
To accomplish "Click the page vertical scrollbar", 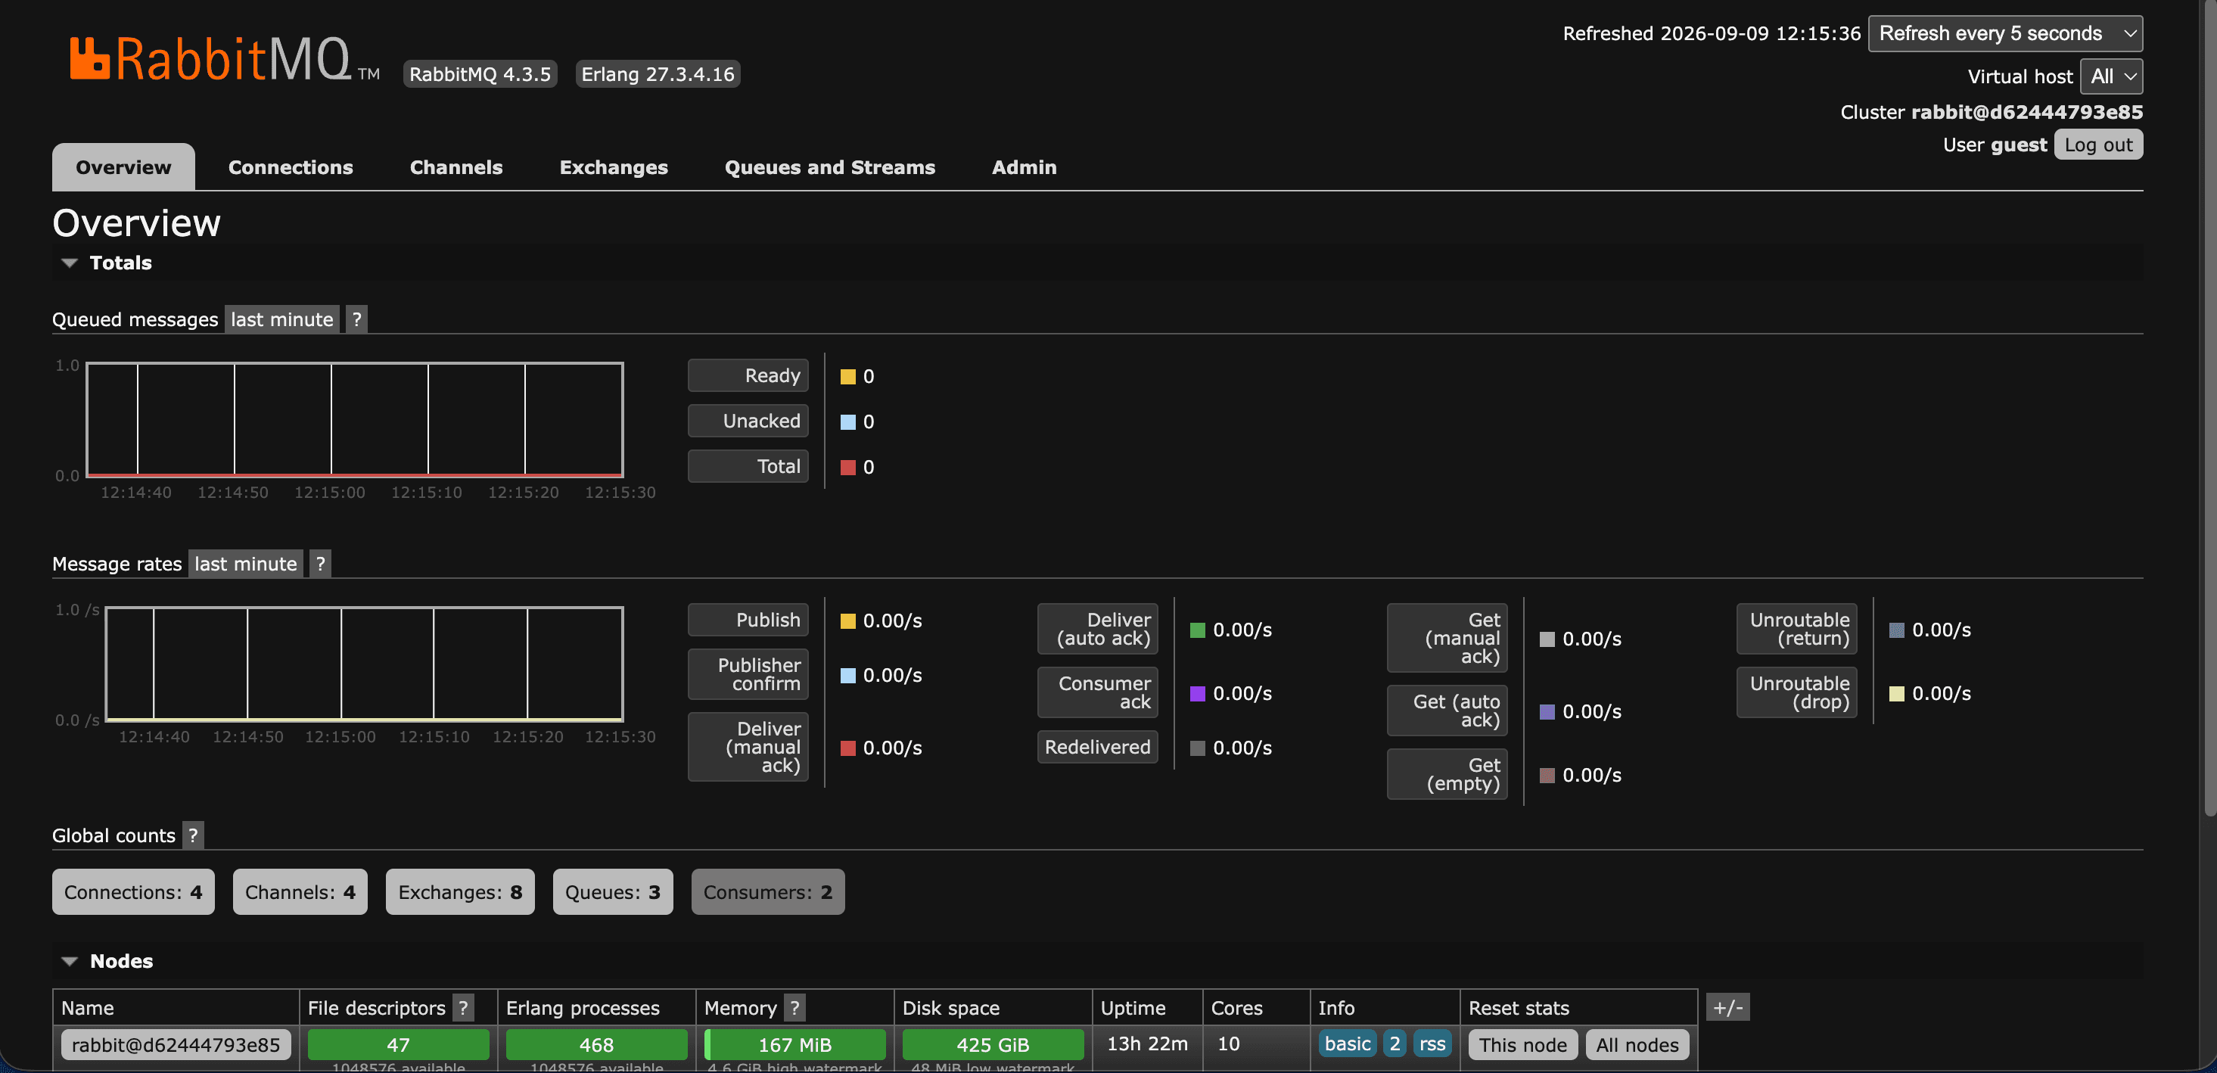I will tap(2209, 409).
